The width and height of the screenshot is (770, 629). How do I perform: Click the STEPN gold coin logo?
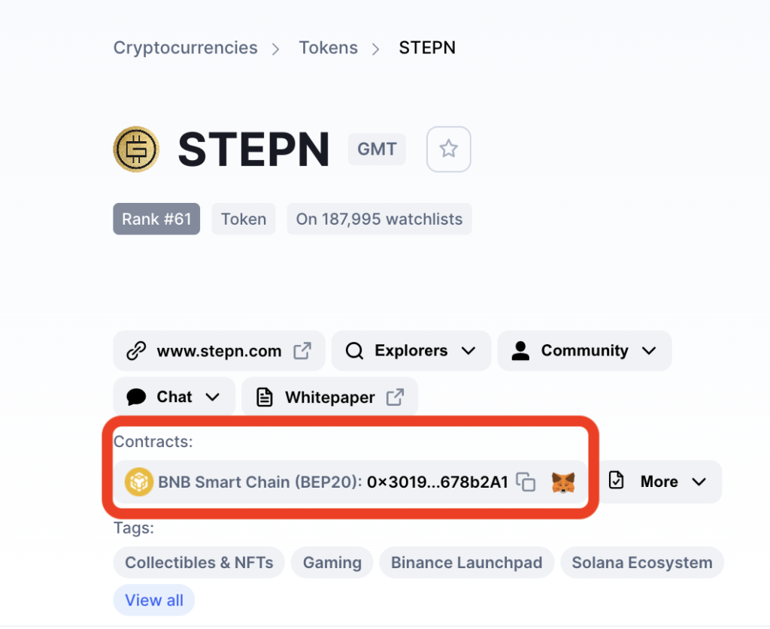coord(136,149)
